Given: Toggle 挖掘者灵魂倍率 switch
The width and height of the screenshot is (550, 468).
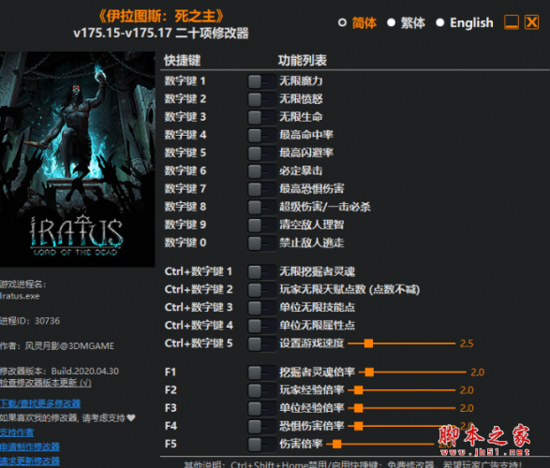Looking at the screenshot, I should tap(261, 373).
